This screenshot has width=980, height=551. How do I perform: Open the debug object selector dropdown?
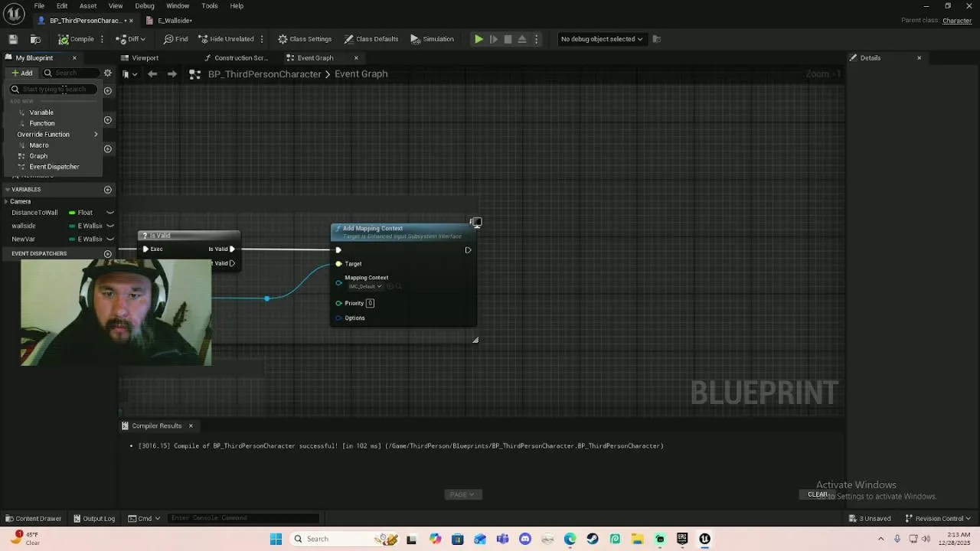point(602,39)
